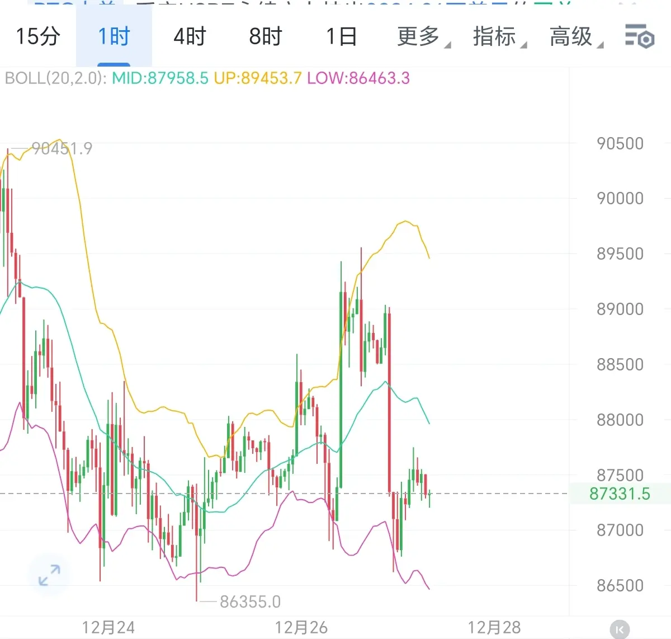Screen dimensions: 671x639
Task: Click the current price tag 87331.5
Action: tap(620, 494)
